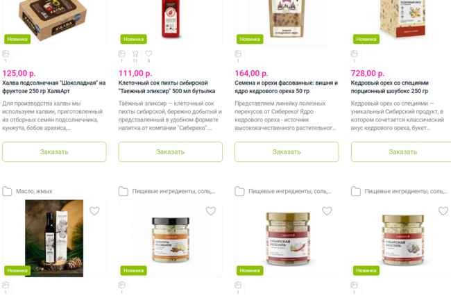This screenshot has width=451, height=298.
Task: Order the chocolate sunflower halva
Action: (x=54, y=151)
